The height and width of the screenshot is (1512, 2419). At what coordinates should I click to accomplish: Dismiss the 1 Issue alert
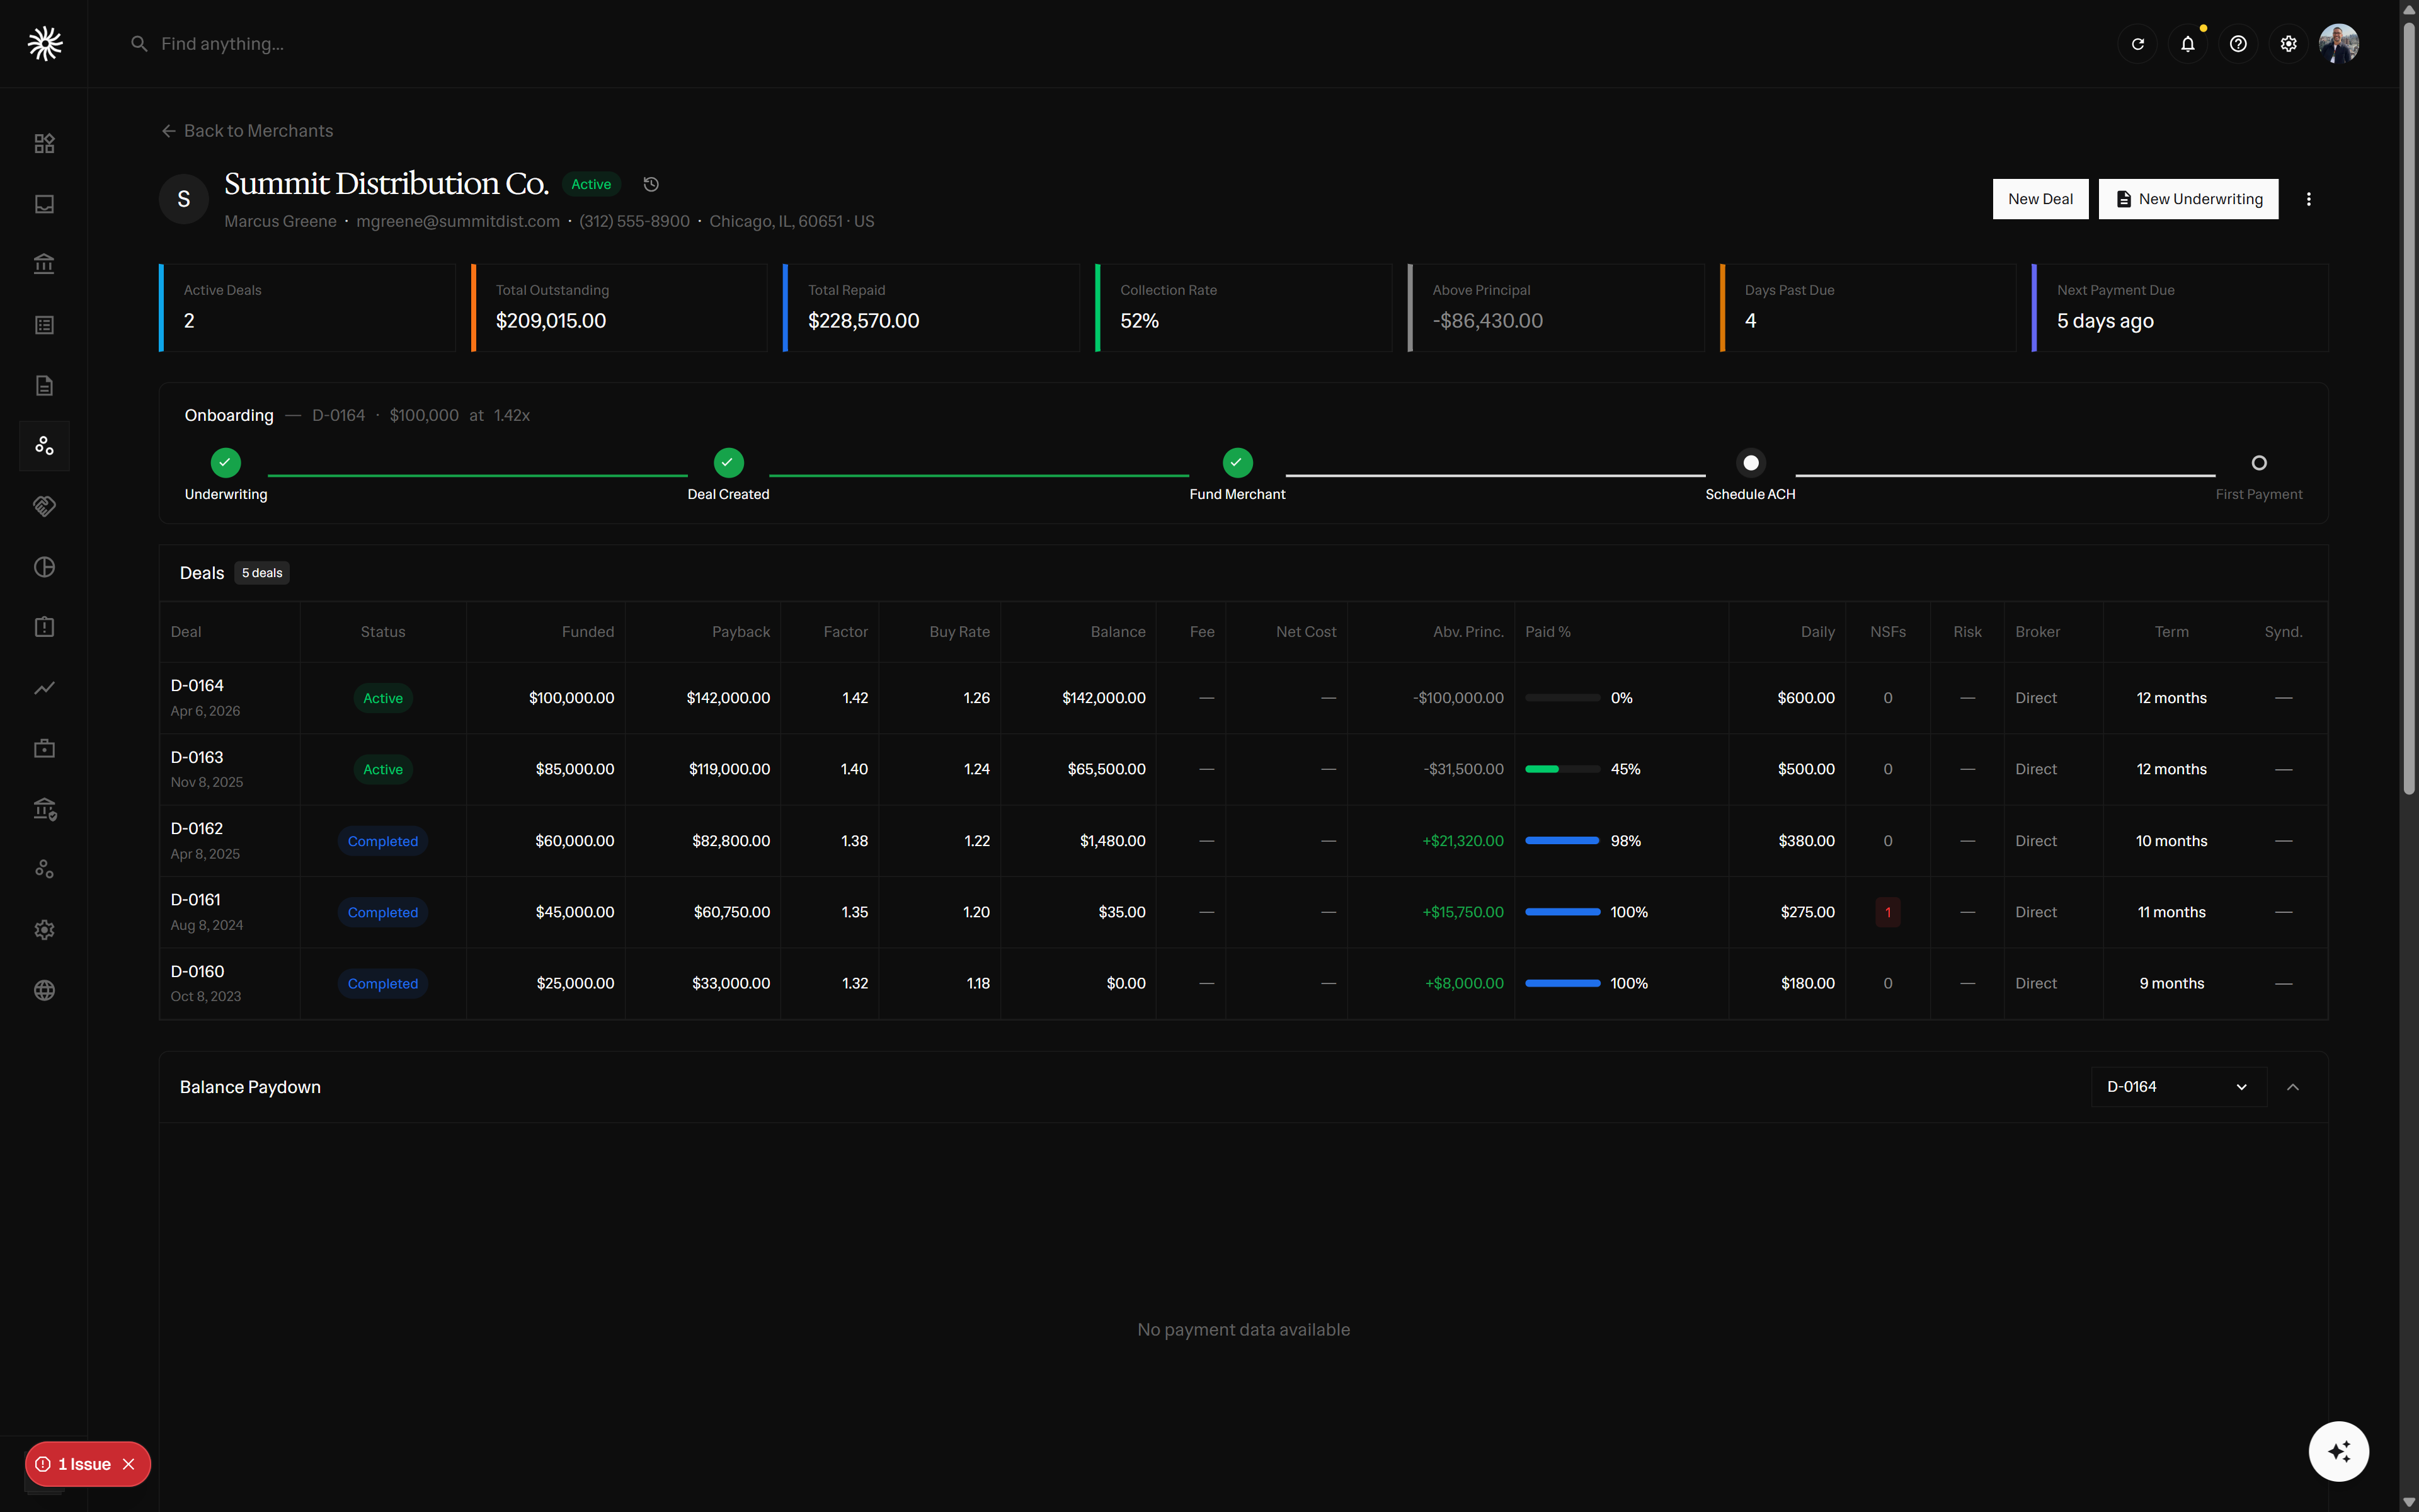[x=129, y=1463]
